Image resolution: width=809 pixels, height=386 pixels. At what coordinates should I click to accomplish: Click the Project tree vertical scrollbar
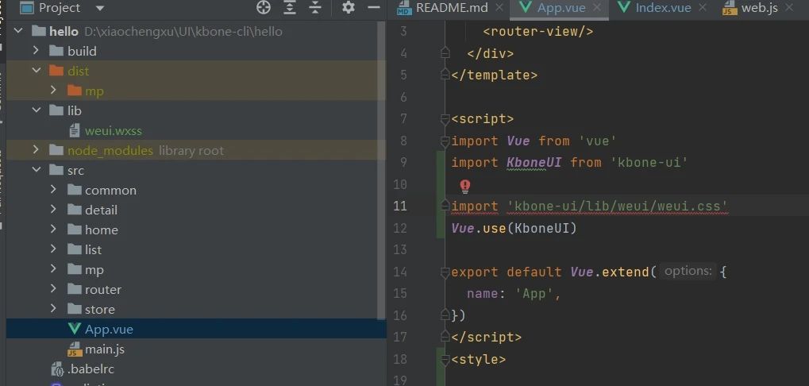[x=381, y=170]
